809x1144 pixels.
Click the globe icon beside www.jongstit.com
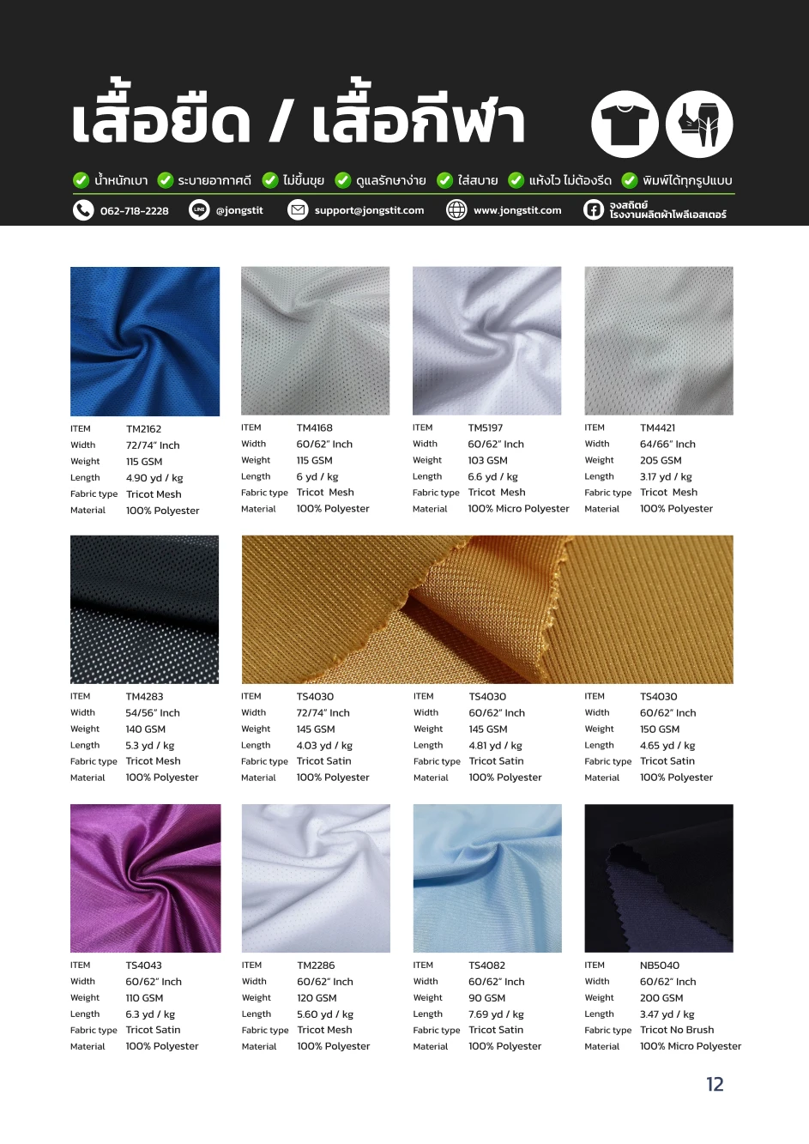[456, 210]
